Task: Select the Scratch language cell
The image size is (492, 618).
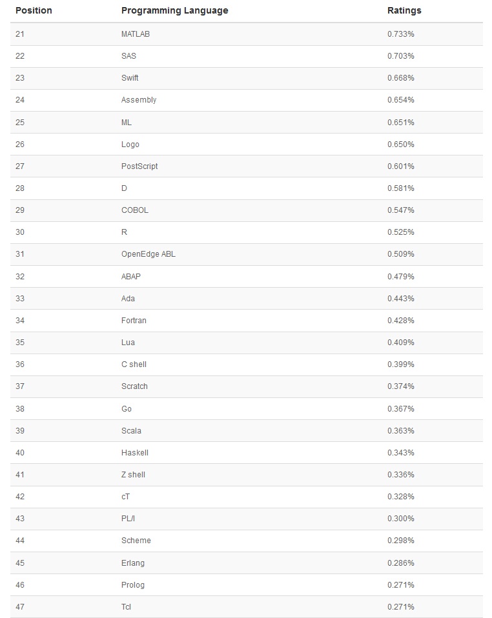Action: (134, 386)
